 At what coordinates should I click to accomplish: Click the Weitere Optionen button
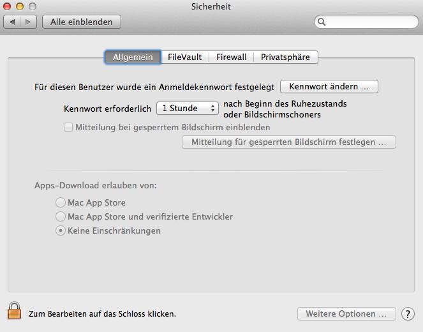click(346, 314)
